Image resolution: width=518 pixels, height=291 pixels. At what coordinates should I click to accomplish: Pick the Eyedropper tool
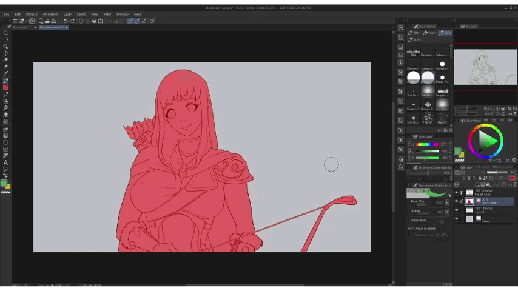5,74
